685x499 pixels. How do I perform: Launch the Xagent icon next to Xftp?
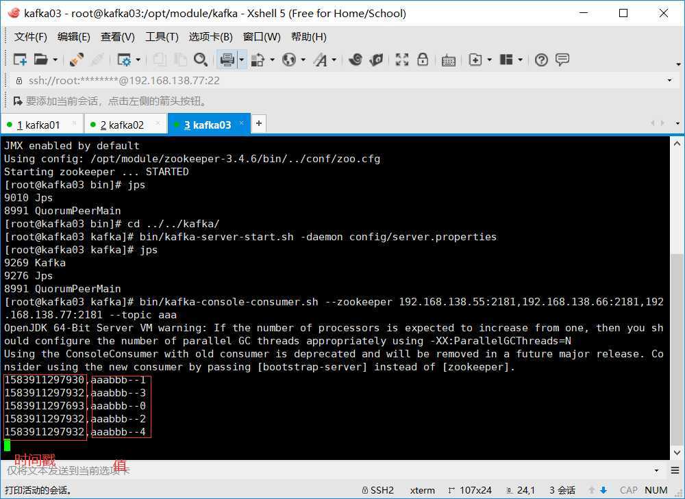pos(375,60)
